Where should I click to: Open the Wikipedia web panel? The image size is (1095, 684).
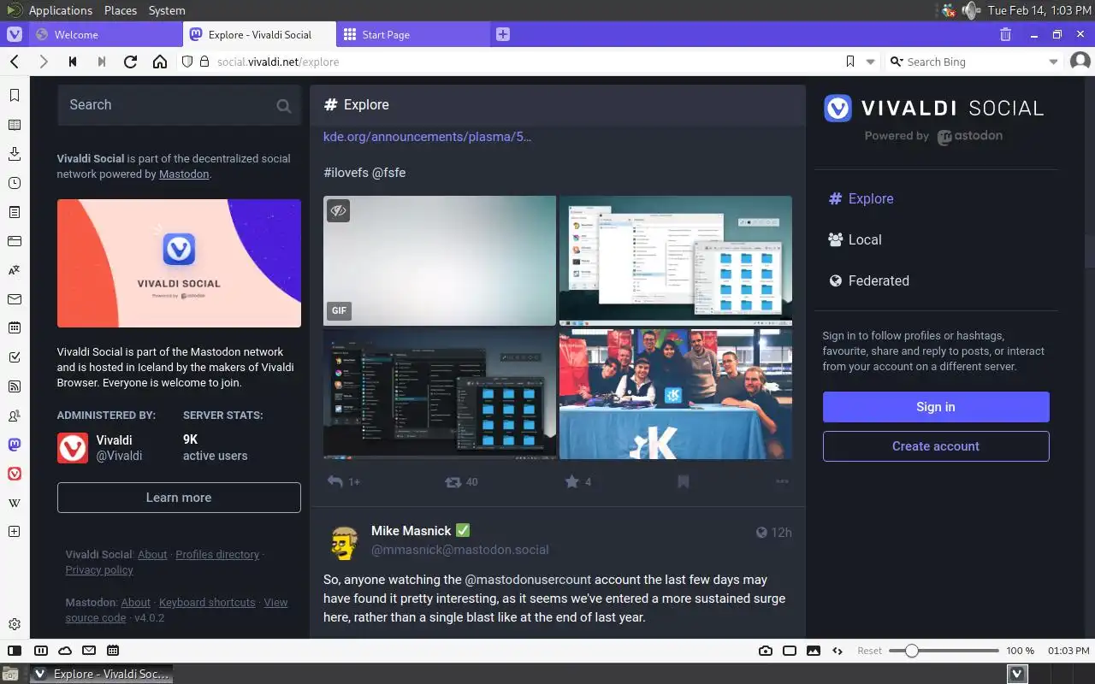15,503
